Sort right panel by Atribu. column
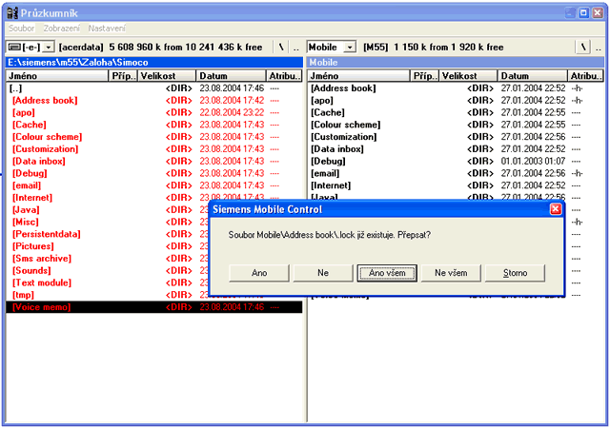Screen dimensions: 610x428 (x=585, y=76)
